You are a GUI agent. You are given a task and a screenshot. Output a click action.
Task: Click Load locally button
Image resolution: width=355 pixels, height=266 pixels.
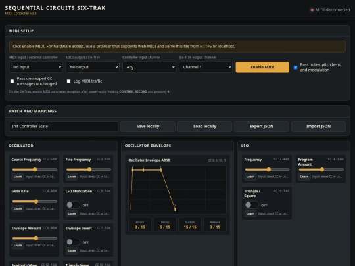[x=204, y=127]
